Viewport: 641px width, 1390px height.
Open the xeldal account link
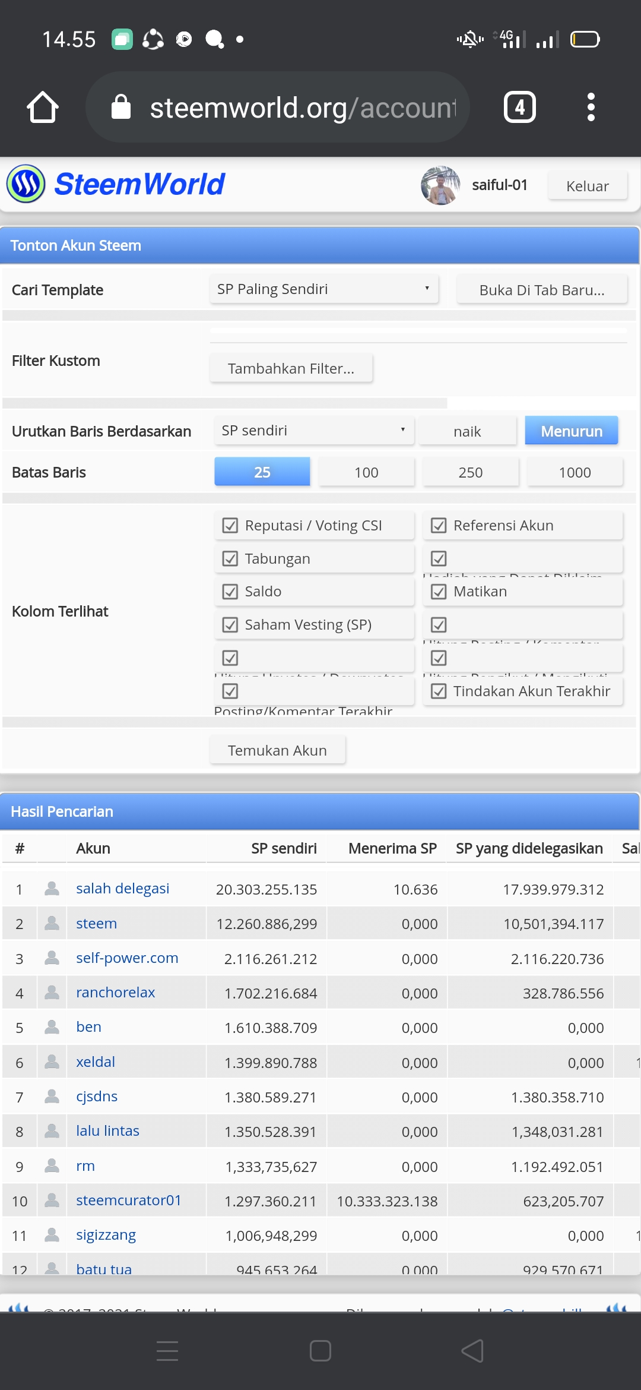tap(96, 1062)
